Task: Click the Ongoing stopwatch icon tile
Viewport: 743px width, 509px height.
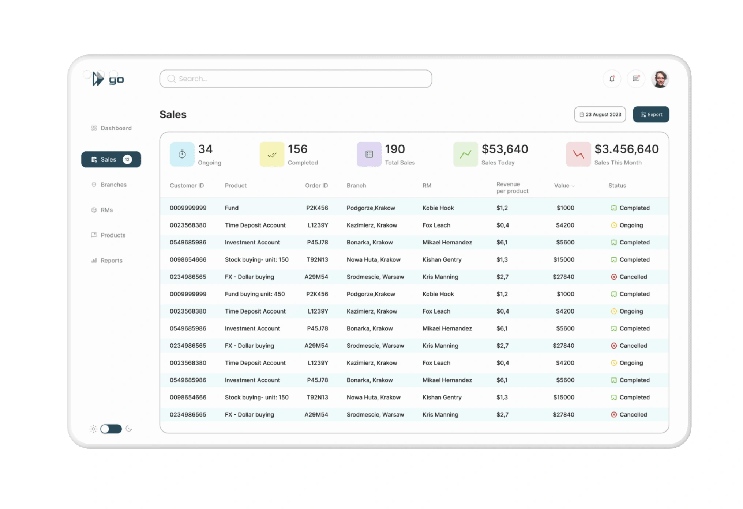Action: 182,154
